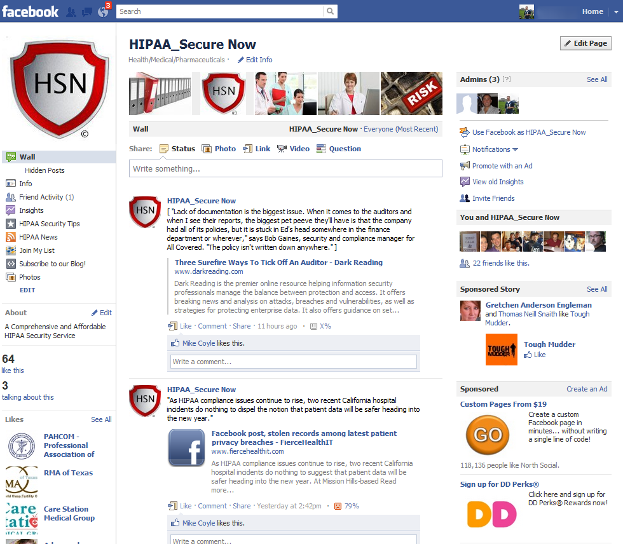
Task: Like the Dark Reading post
Action: (x=185, y=326)
